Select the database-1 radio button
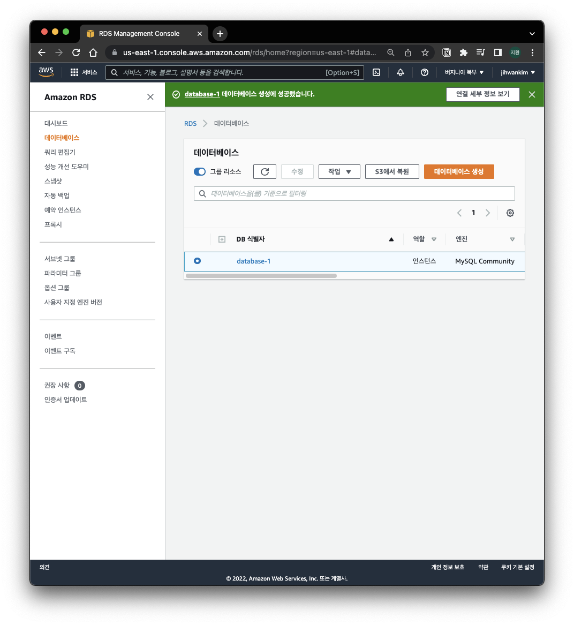Screen dimensions: 574x625 (197, 261)
